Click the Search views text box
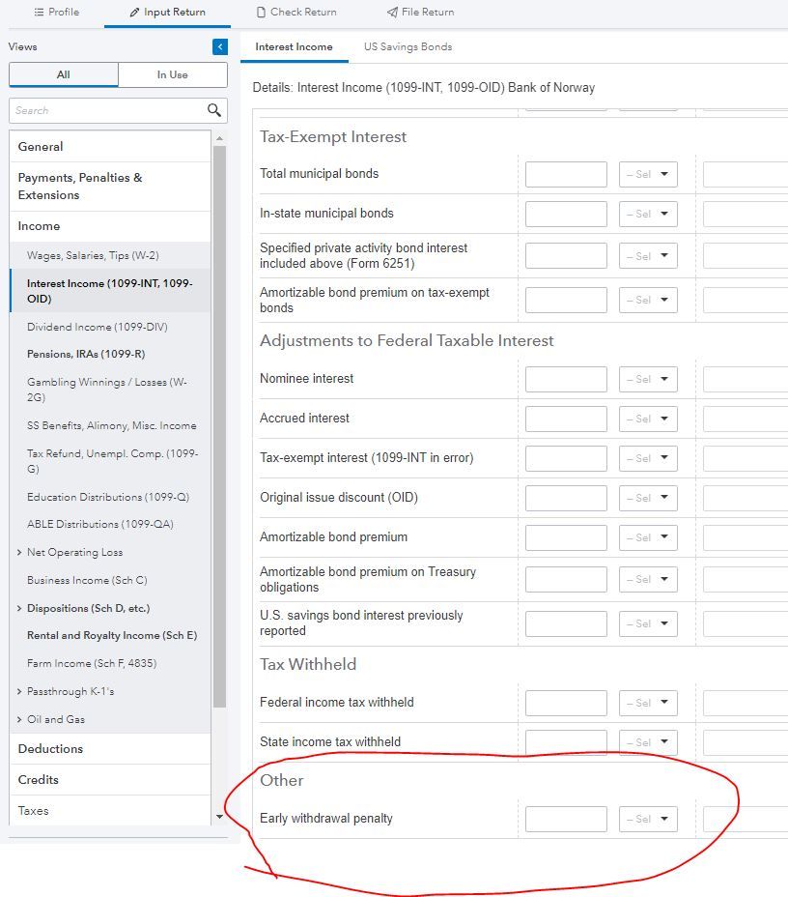Viewport: 788px width, 897px height. [106, 110]
